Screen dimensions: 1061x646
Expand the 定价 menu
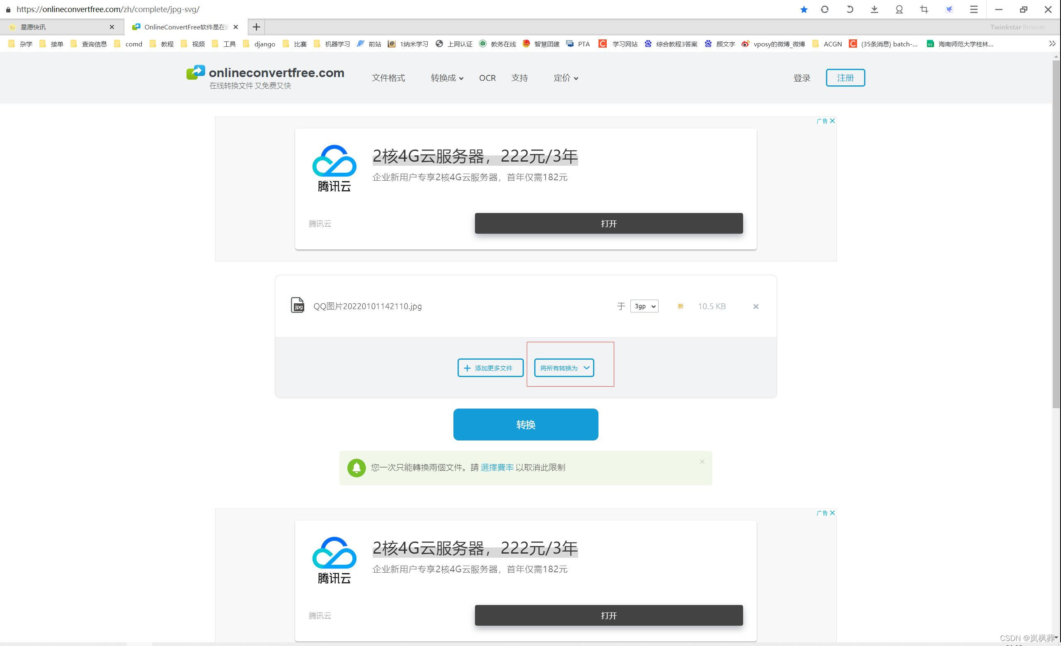tap(565, 78)
